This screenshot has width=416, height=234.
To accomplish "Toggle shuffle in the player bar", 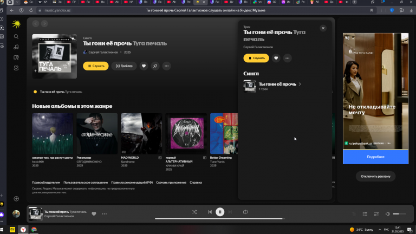I will [x=194, y=212].
